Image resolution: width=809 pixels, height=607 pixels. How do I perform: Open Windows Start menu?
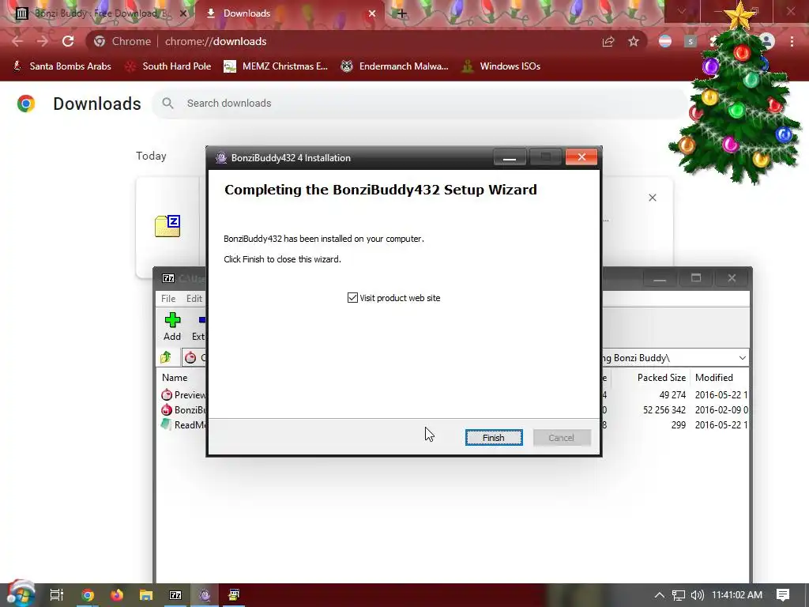(x=20, y=595)
